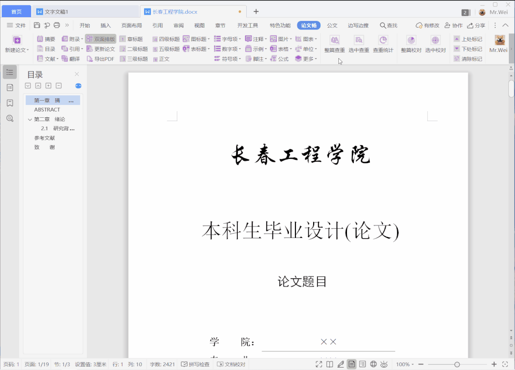Click the 论文题目 title text in the document

click(301, 282)
